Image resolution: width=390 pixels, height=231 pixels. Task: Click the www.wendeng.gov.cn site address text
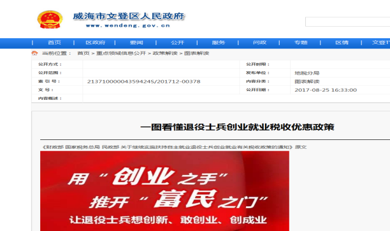(x=128, y=25)
